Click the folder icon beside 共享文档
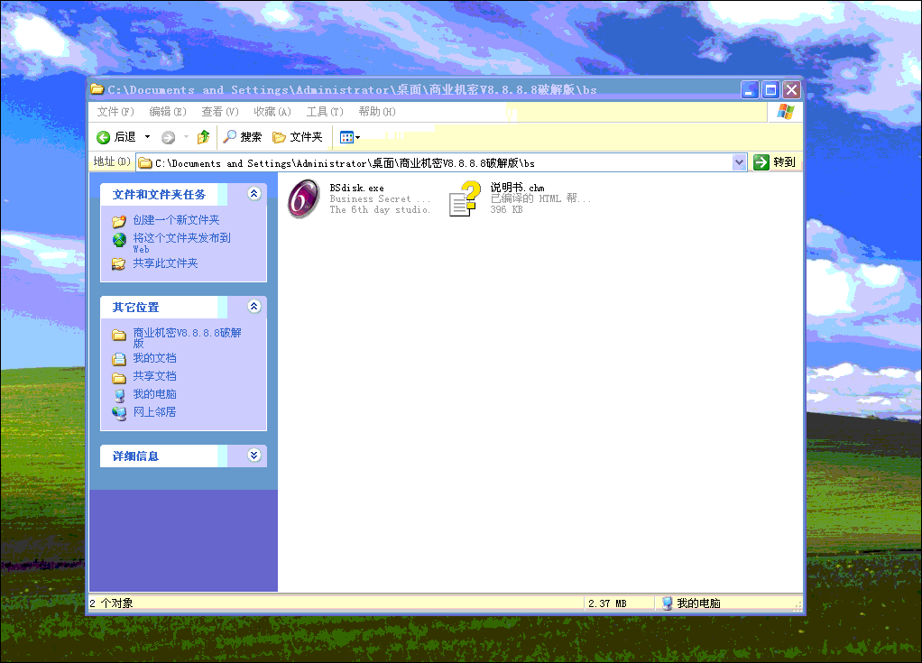 [x=119, y=378]
